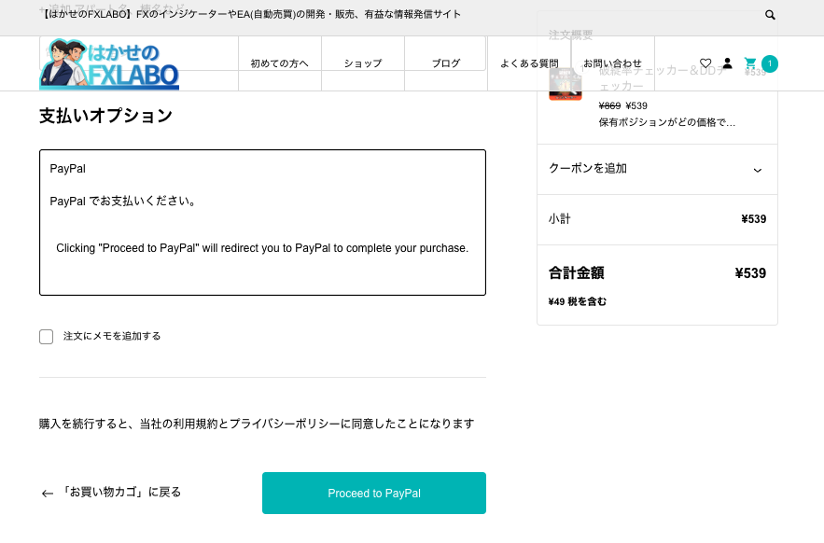This screenshot has width=824, height=543.
Task: Click the search magnifier icon
Action: click(x=770, y=15)
